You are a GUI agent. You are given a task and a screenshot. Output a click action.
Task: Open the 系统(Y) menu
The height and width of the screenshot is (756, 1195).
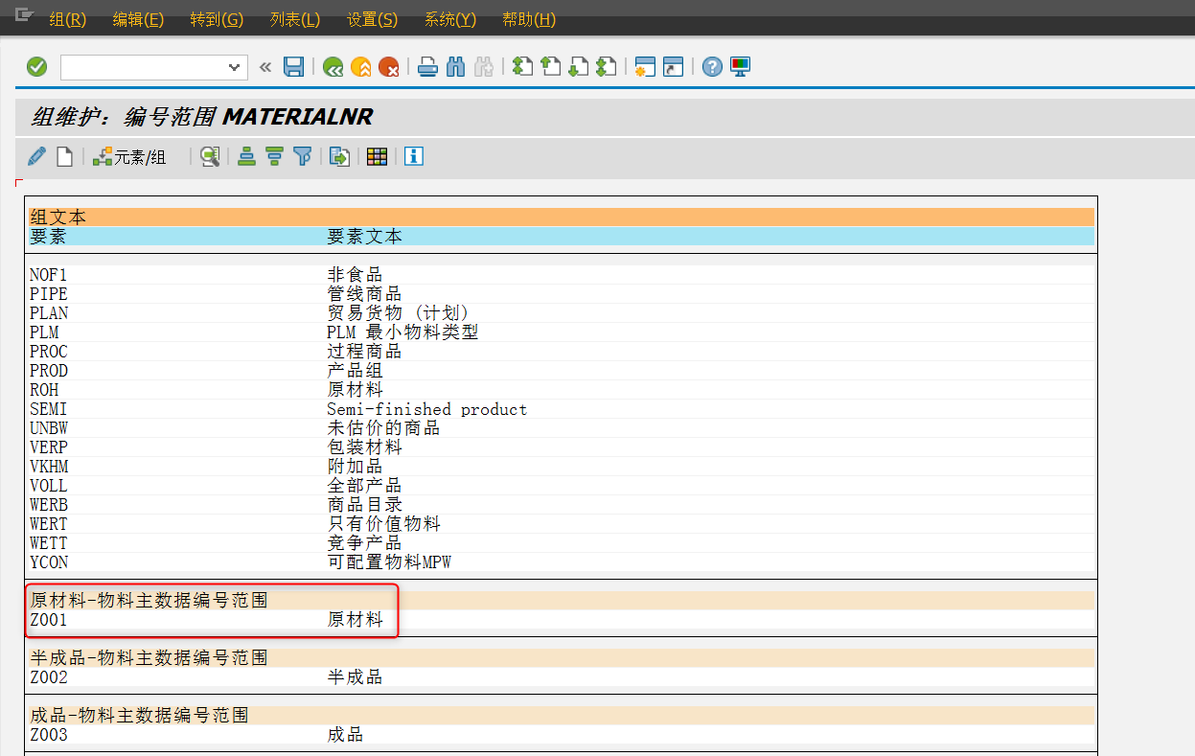[449, 19]
